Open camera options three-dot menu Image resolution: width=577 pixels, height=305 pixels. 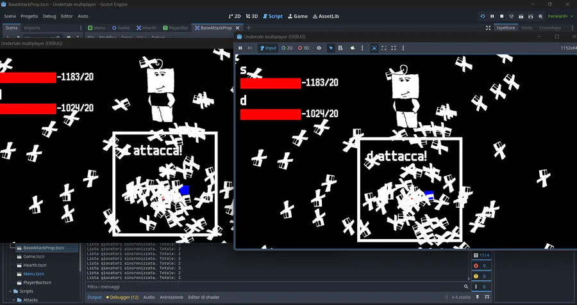point(362,48)
